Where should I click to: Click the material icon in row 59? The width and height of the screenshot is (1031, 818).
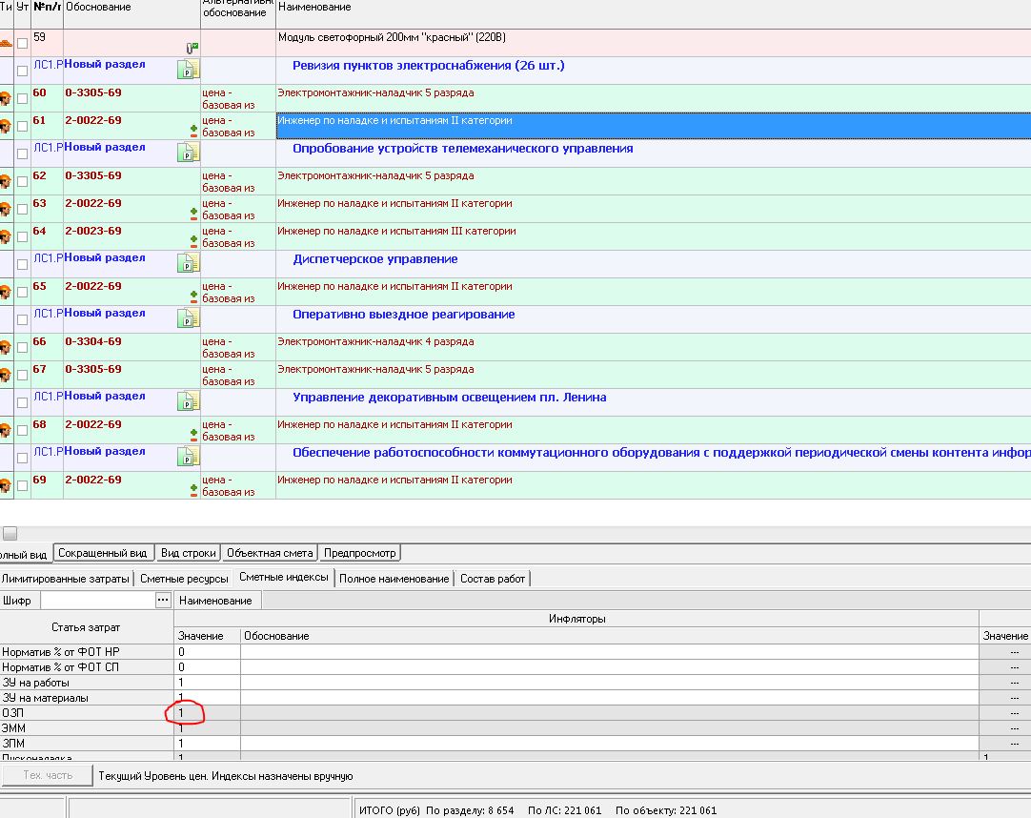5,43
